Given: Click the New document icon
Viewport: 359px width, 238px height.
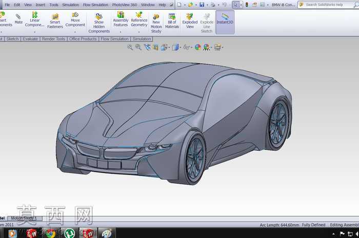Looking at the screenshot, I should click(x=180, y=5).
